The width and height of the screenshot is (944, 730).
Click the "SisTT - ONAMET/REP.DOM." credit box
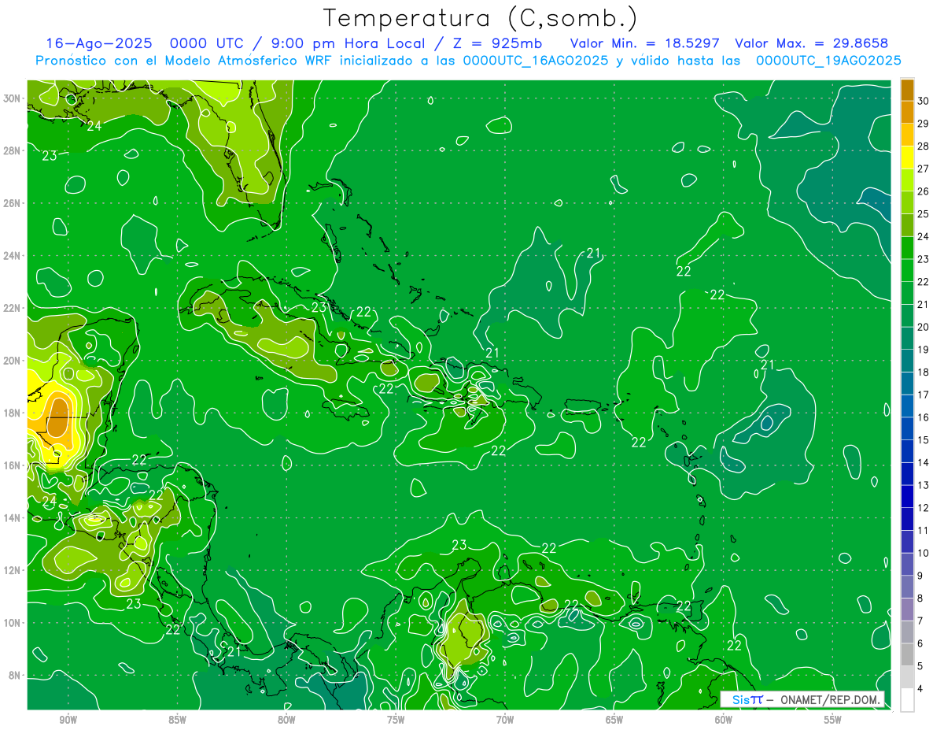pyautogui.click(x=802, y=699)
